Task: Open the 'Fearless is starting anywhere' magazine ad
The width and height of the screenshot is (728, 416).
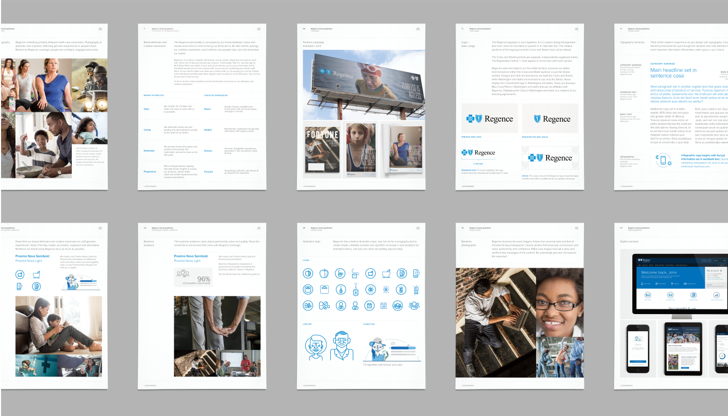Action: [x=402, y=149]
